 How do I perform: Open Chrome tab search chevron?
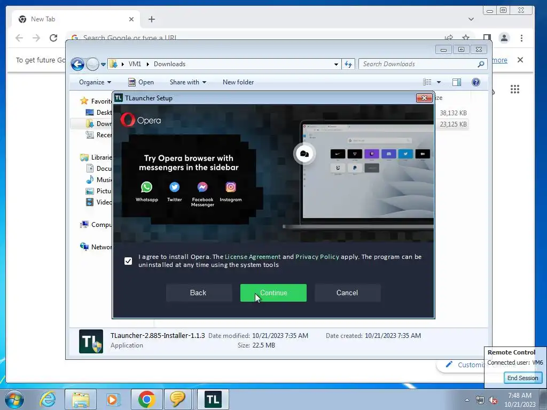471,19
